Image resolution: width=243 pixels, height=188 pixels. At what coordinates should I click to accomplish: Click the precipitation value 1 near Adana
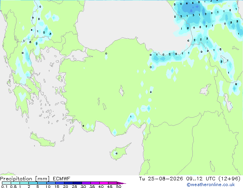pyautogui.click(x=131, y=117)
